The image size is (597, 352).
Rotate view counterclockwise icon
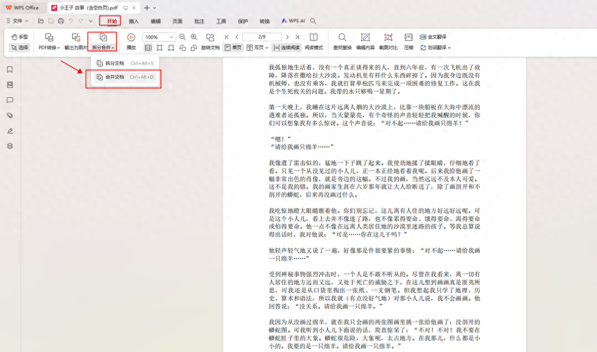183,48
